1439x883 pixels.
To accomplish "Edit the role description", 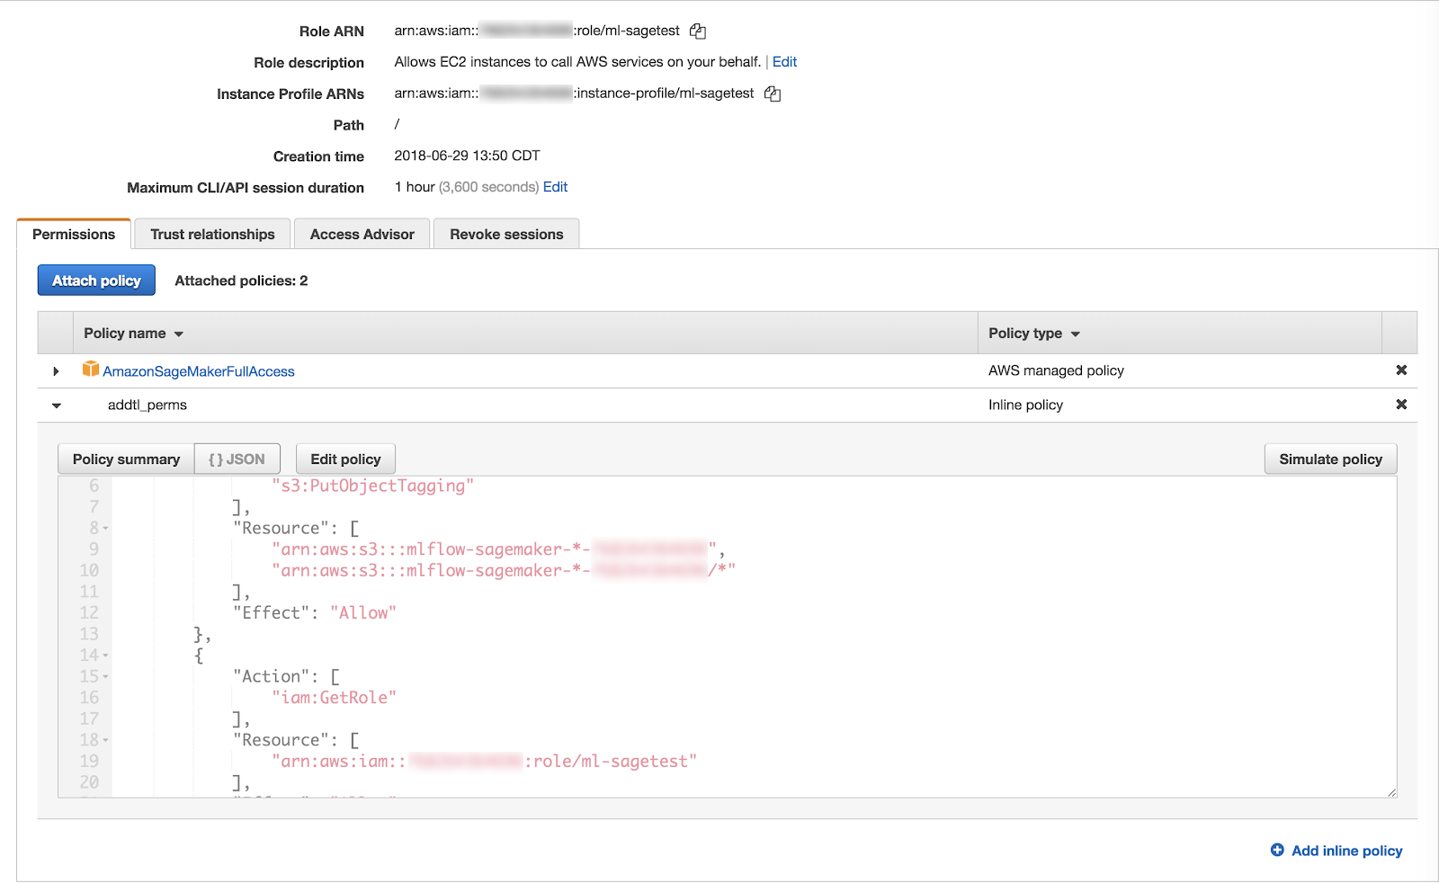I will point(784,62).
